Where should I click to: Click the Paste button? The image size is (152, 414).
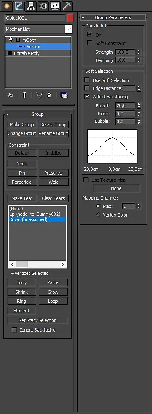click(53, 282)
